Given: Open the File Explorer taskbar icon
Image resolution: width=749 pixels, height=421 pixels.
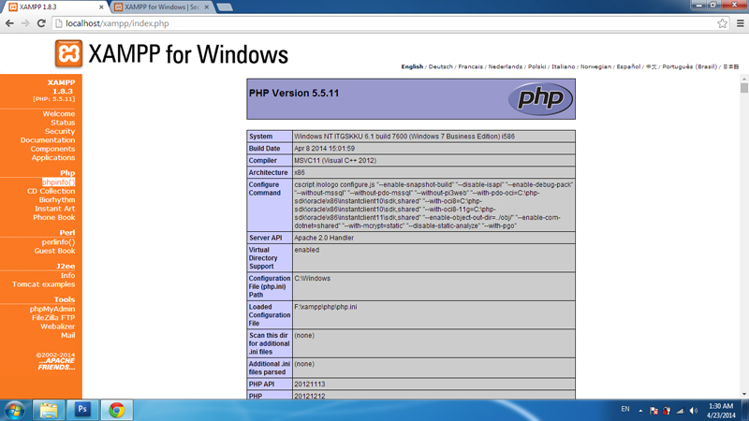Looking at the screenshot, I should 49,410.
